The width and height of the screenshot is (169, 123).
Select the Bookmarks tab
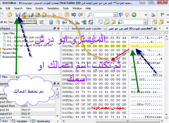point(42,121)
